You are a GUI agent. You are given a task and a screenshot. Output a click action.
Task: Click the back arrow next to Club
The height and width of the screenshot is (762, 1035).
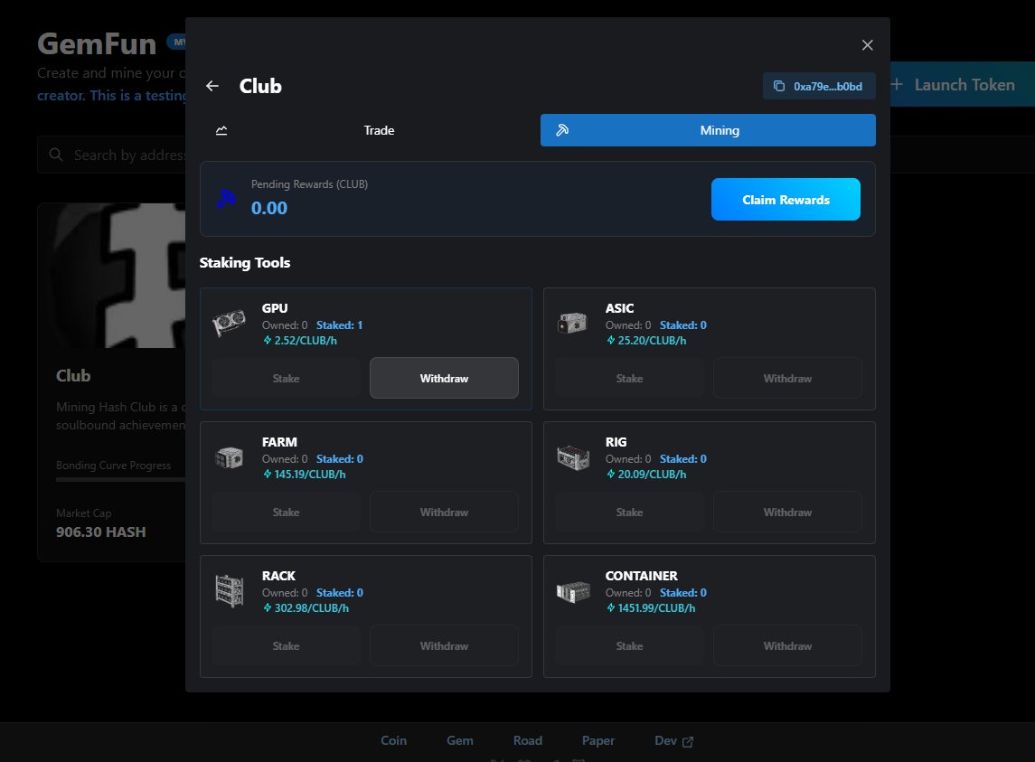[212, 86]
